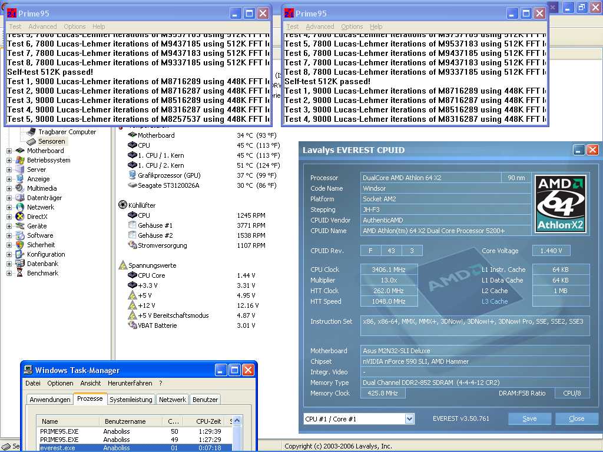Click Save in EVEREST CPUID
The height and width of the screenshot is (452, 603).
click(x=529, y=418)
